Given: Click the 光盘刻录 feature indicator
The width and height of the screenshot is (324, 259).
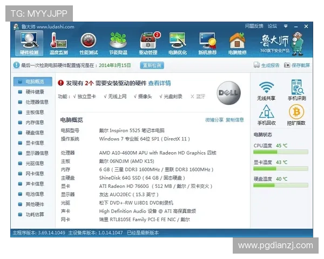Looking at the screenshot, I should 171,97.
